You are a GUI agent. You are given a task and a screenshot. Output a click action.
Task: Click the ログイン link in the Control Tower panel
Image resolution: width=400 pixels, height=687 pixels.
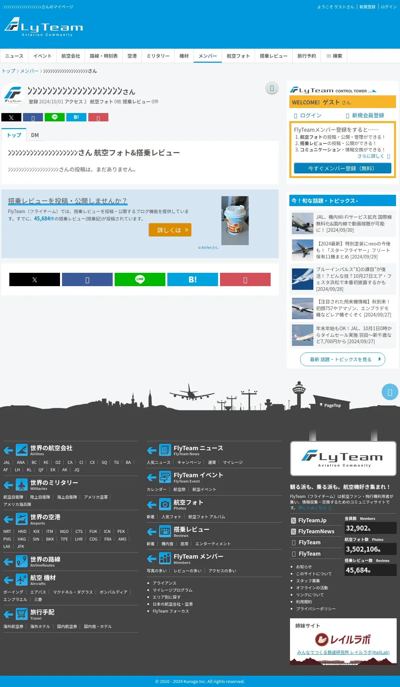[308, 115]
